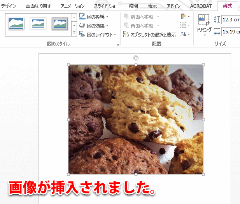Click the rotation handle above the cookie image
The height and width of the screenshot is (204, 240).
pyautogui.click(x=136, y=58)
